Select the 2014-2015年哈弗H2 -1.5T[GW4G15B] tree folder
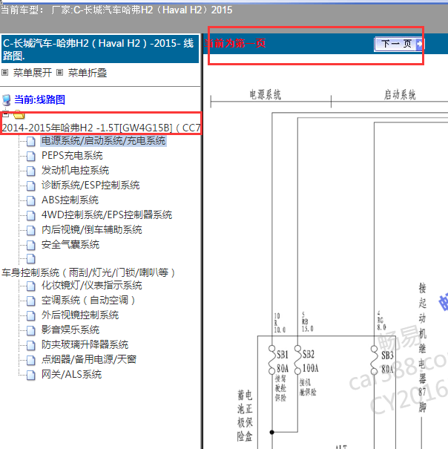448x449 pixels. click(101, 128)
